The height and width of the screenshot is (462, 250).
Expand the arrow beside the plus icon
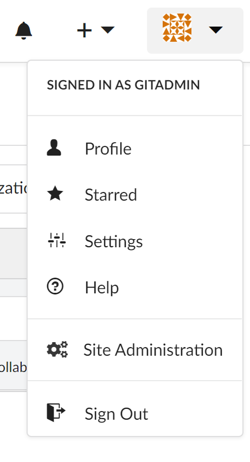(107, 30)
